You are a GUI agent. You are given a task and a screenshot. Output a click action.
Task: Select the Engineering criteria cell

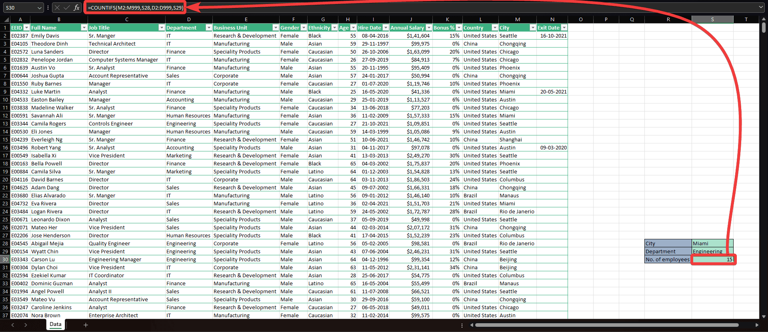712,251
